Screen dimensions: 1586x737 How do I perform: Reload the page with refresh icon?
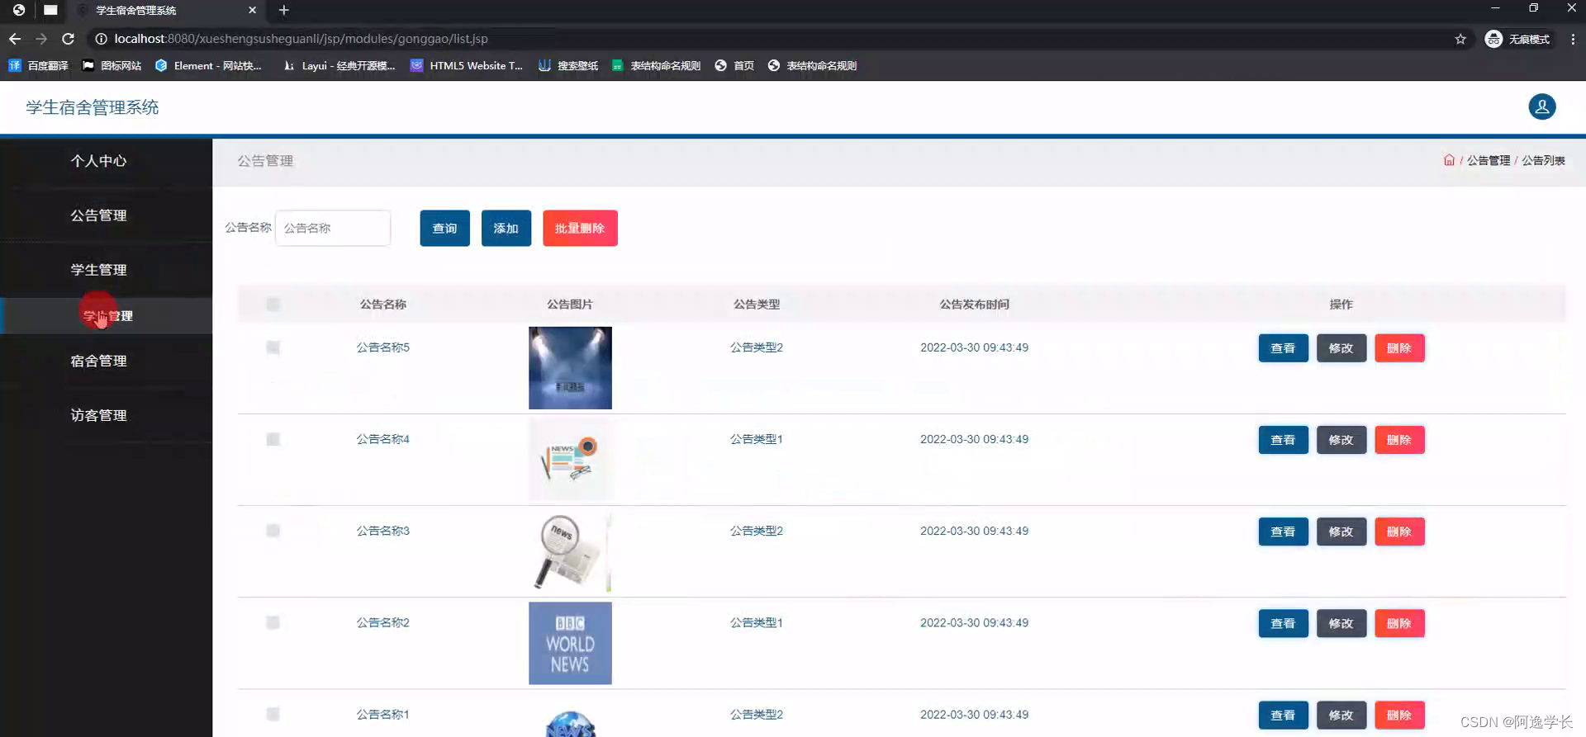[x=69, y=39]
